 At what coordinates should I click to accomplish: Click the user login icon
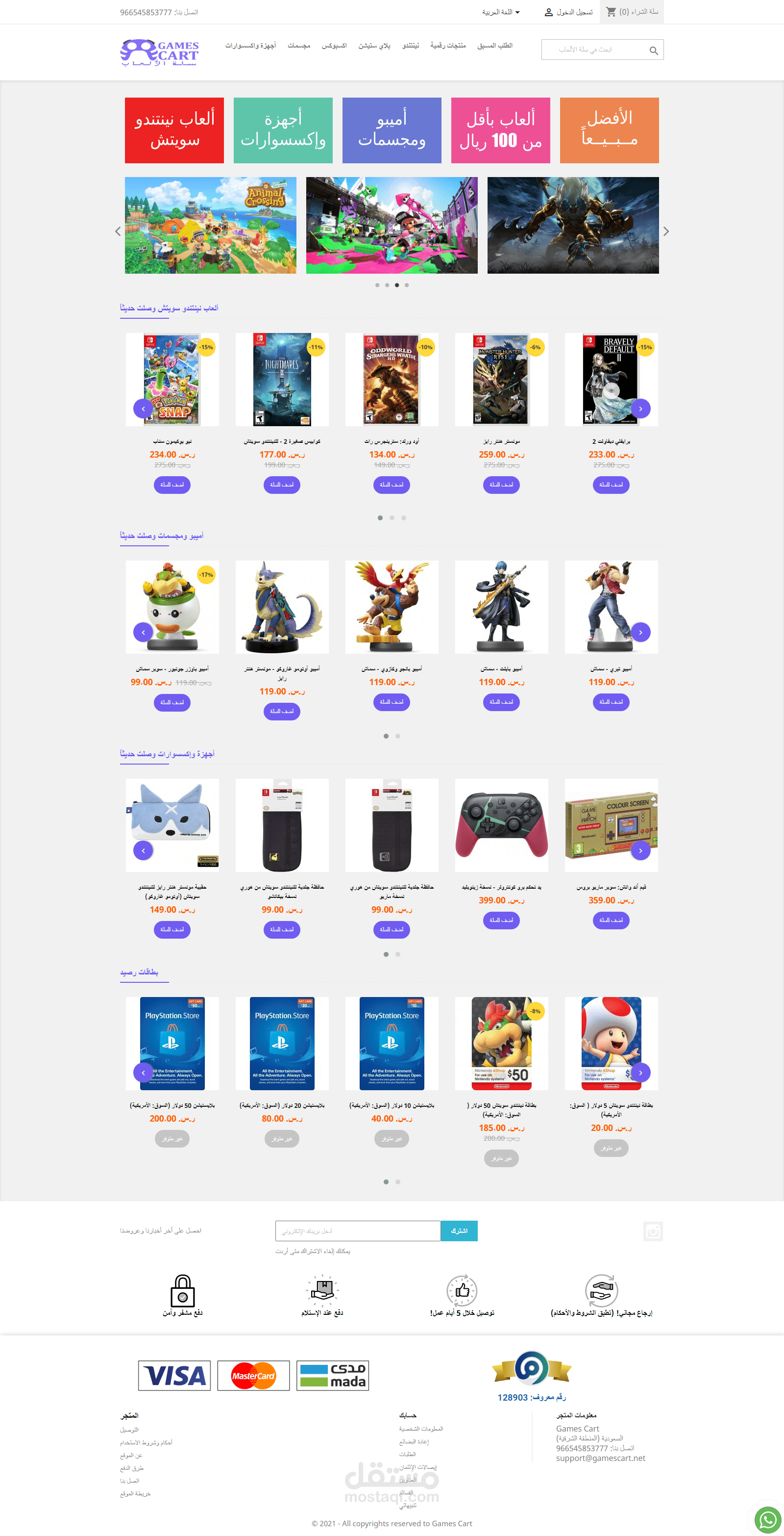[x=549, y=12]
